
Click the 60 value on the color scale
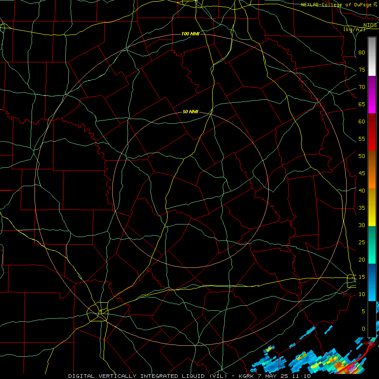(362, 122)
